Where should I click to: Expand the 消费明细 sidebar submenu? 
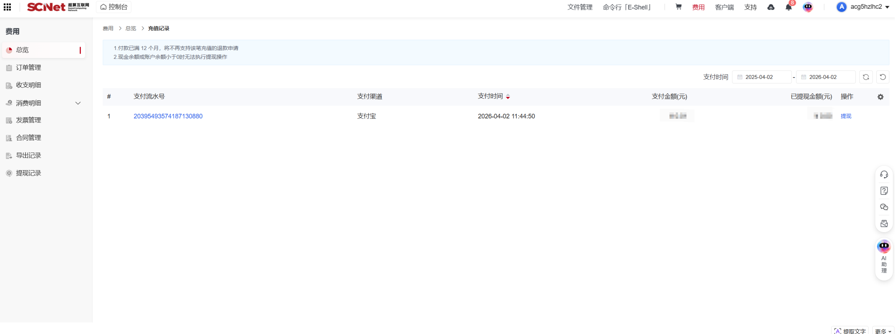78,103
